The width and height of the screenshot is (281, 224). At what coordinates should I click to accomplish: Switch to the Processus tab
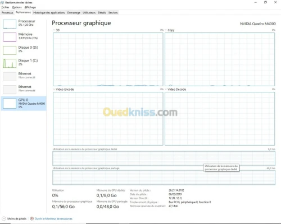7,13
